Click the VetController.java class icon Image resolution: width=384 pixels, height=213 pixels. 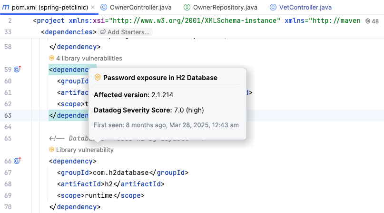click(x=273, y=8)
